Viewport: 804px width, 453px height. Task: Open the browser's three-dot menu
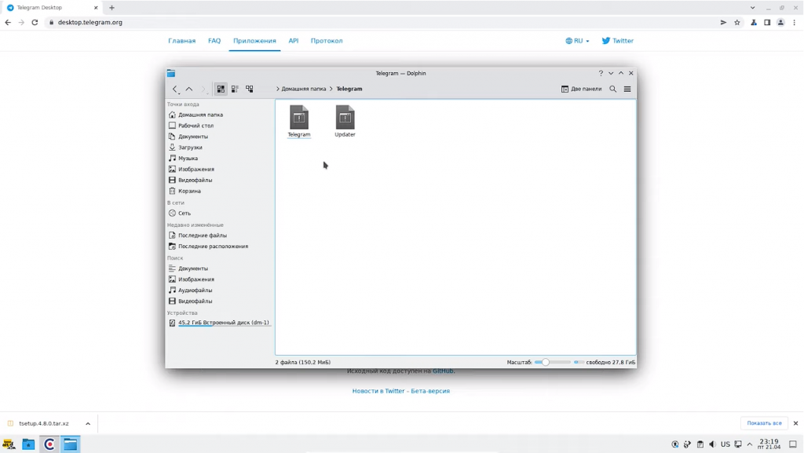795,23
